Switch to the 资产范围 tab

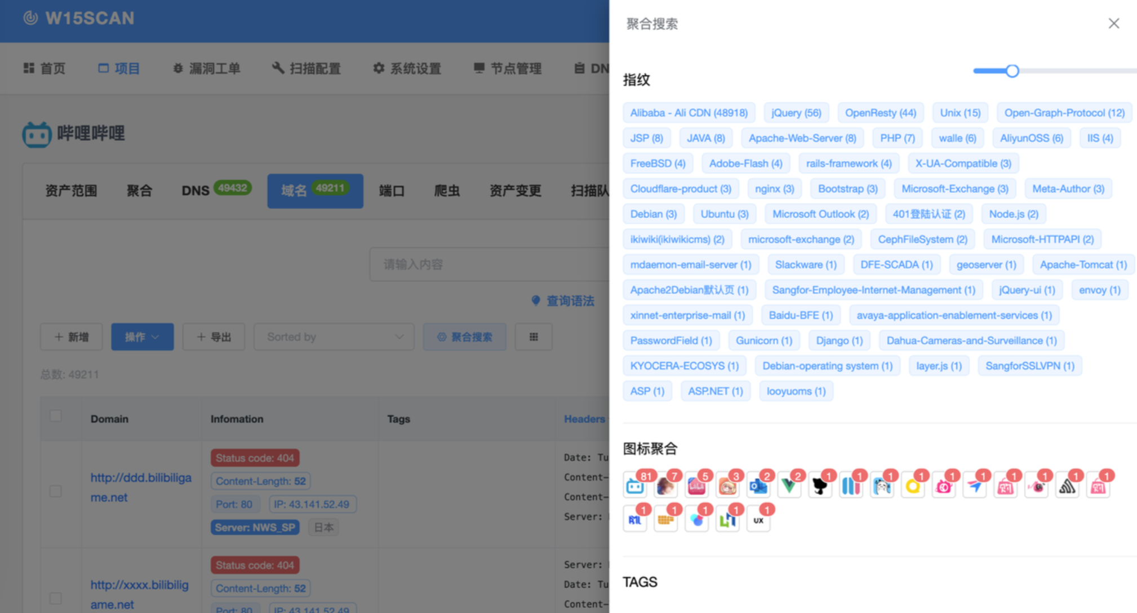[71, 191]
